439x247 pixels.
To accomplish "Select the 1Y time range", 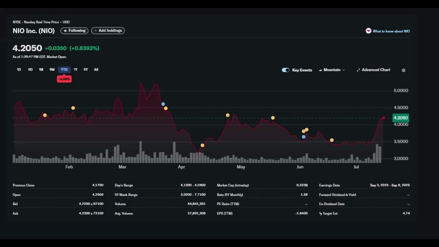I will (75, 70).
